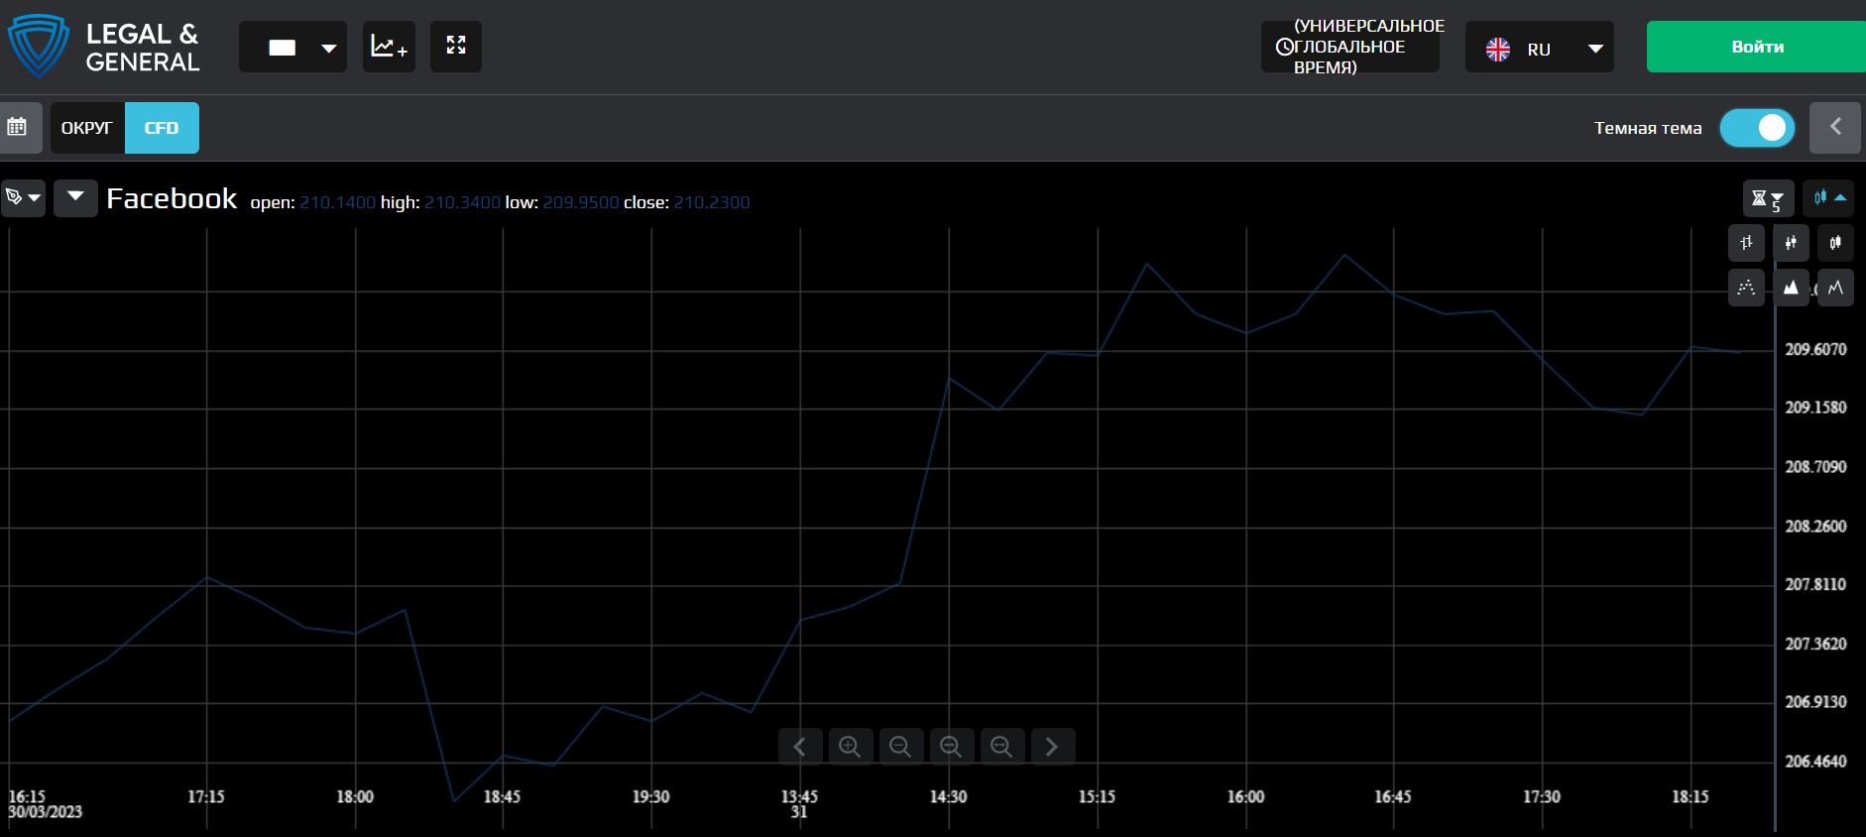Click the open value 210.1400
Image resolution: width=1866 pixels, height=837 pixels.
[x=337, y=202]
